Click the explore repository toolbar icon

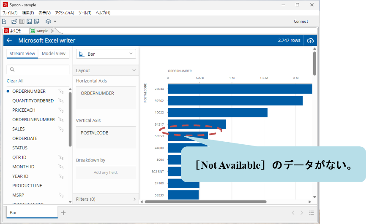22,22
